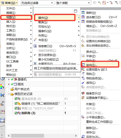The image size is (121, 138).
Task: Open 信息窗口(I) info icon
Action: (x=35, y=46)
